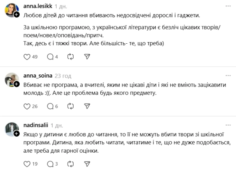Share anna_soina's post via send icon
Image resolution: width=236 pixels, height=172 pixels.
coord(87,106)
